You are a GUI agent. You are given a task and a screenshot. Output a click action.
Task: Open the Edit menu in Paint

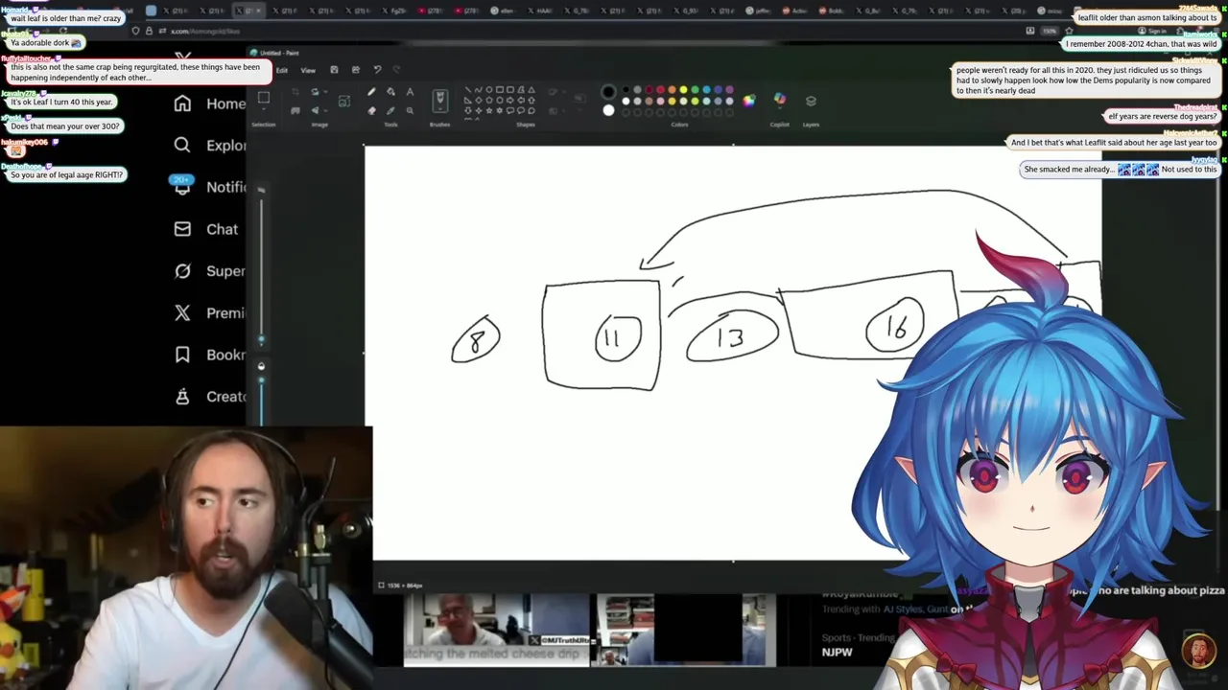click(282, 70)
